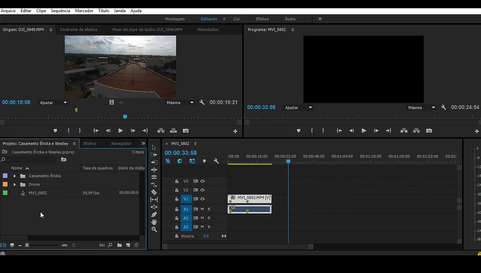
Task: Switch to Controles de efeitos tab
Action: coord(79,30)
